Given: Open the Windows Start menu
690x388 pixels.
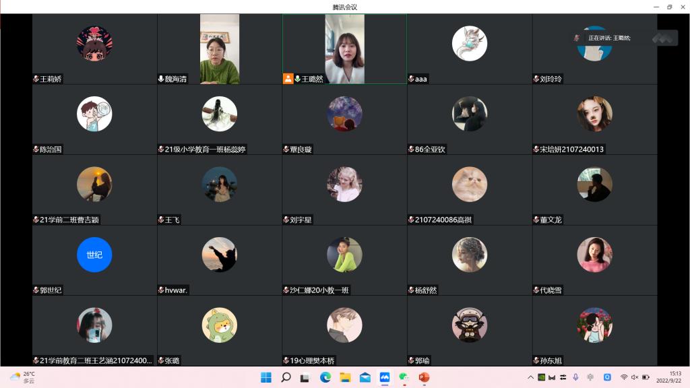Looking at the screenshot, I should [x=266, y=377].
